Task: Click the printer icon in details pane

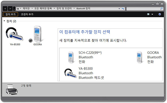Action: click(12, 89)
